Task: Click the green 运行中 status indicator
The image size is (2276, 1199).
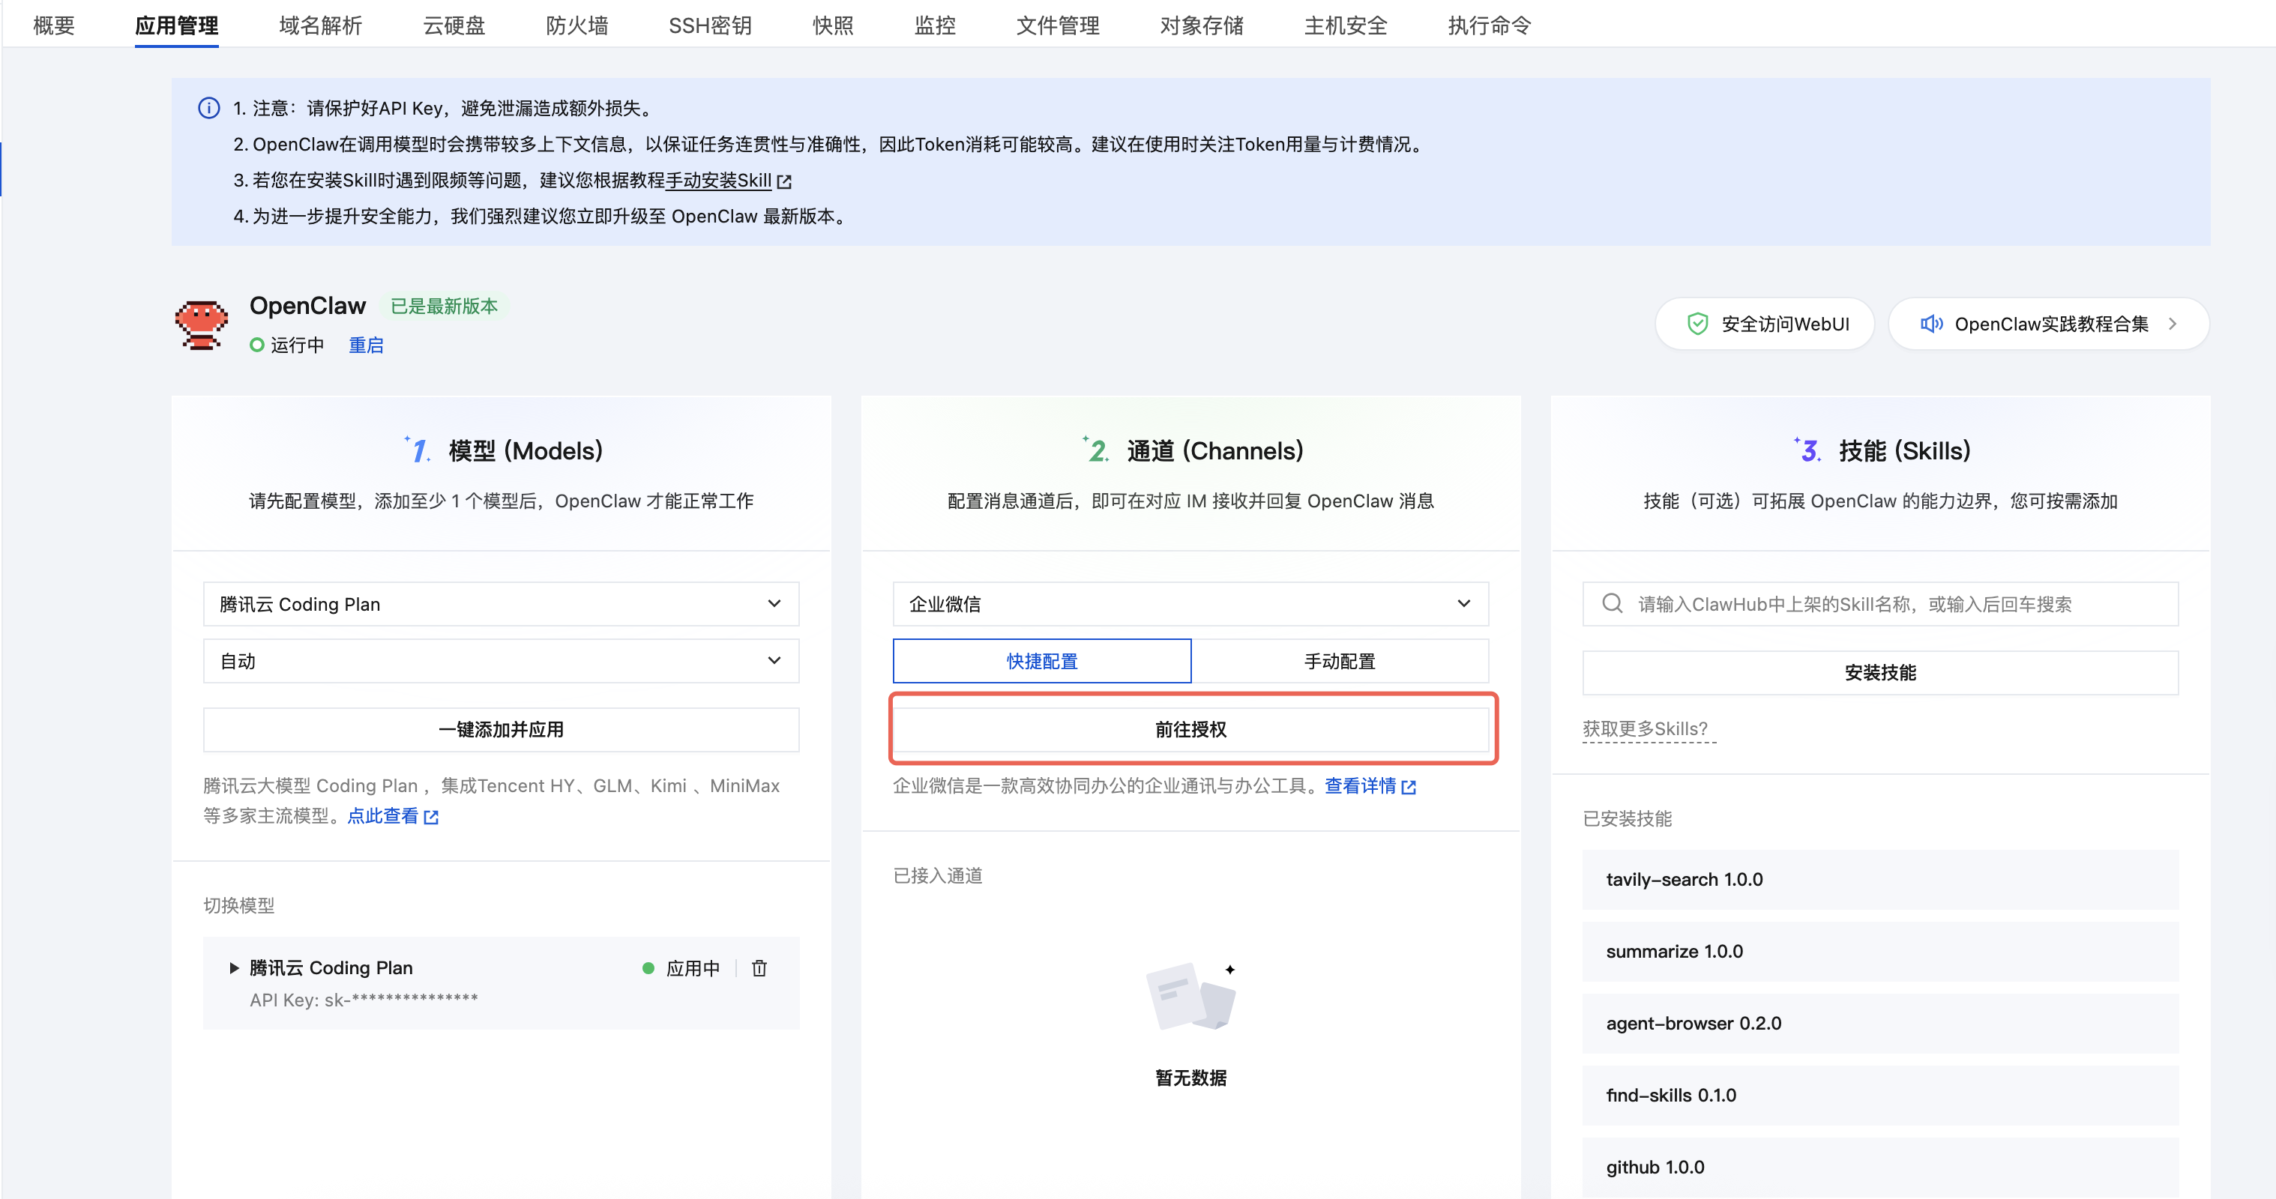Action: (x=257, y=344)
